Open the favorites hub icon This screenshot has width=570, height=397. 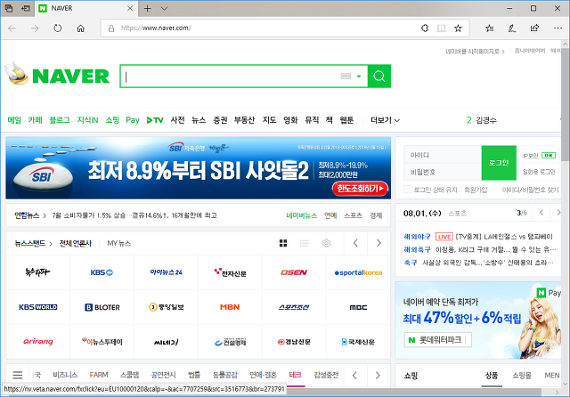click(x=489, y=28)
